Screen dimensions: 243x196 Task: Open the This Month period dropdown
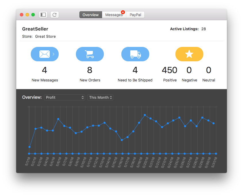click(100, 98)
